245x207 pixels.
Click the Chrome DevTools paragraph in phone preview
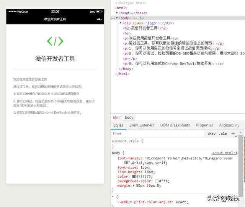coord(47,113)
